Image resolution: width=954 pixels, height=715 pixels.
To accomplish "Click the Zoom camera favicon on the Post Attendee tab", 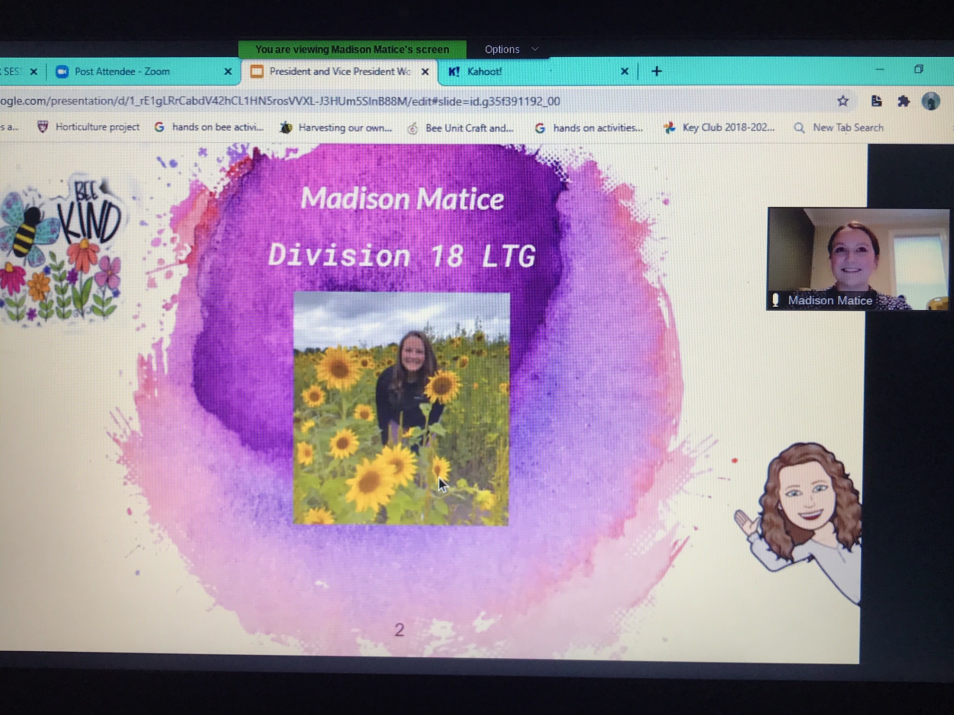I will (63, 71).
